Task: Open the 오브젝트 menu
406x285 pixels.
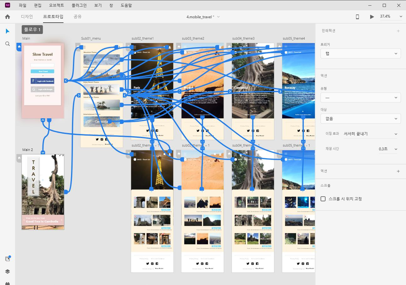Action: point(57,5)
